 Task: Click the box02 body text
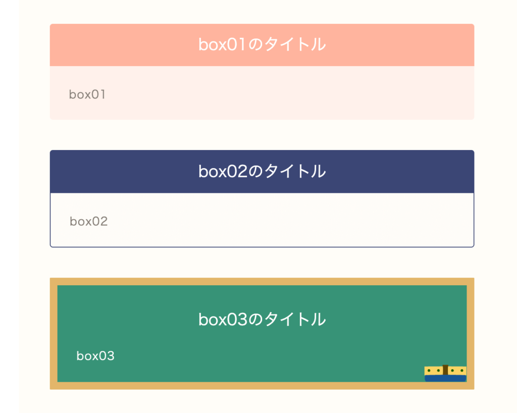[x=89, y=222]
